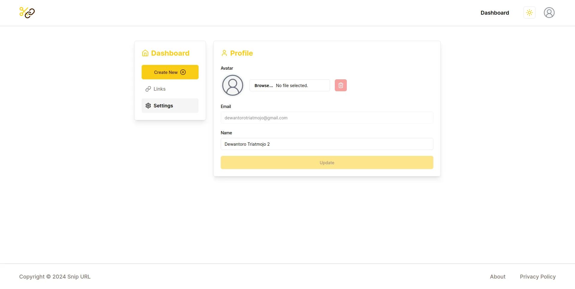Open the user account avatar menu

click(549, 13)
